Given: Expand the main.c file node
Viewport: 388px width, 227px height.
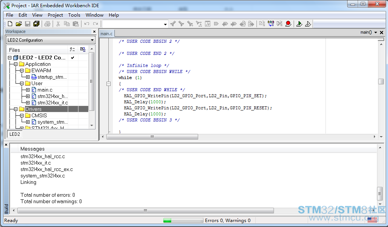Looking at the screenshot, I should (x=28, y=90).
